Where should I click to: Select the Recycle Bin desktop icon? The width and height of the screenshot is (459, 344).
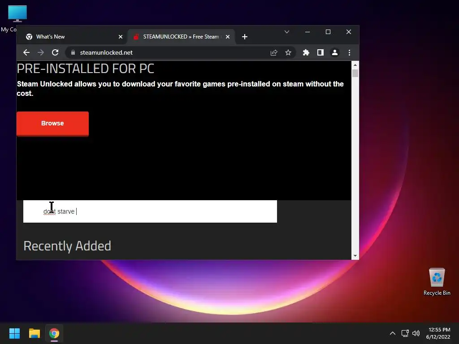[437, 282]
